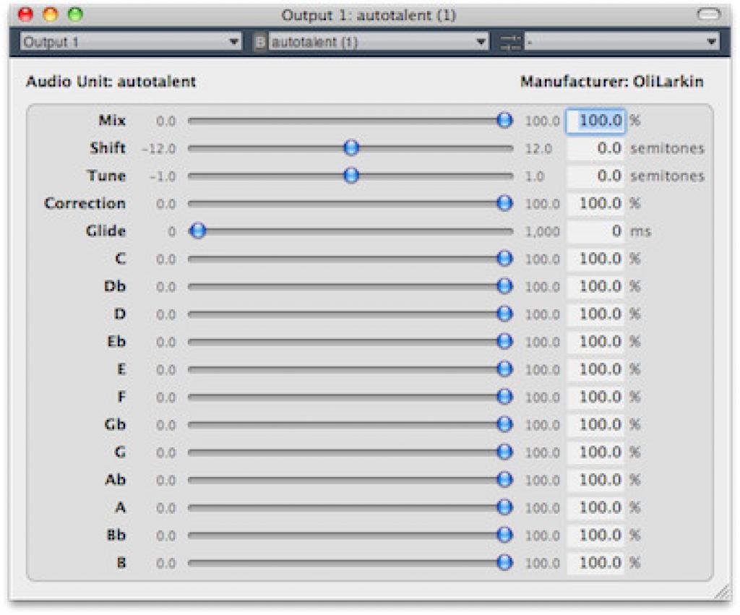Image resolution: width=740 pixels, height=615 pixels.
Task: Click the Tune slider knob
Action: (x=351, y=176)
